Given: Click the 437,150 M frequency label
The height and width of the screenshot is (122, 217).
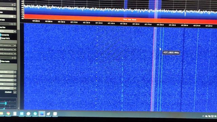Looking at the screenshot, I should 123,24.
